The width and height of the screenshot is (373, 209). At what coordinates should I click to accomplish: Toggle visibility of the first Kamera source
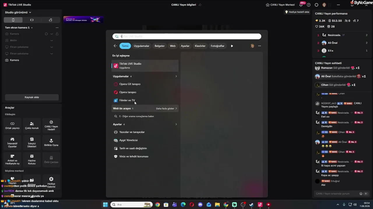pos(52,34)
